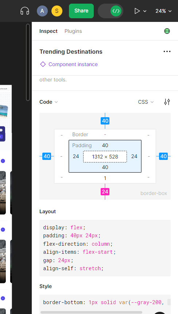Open the Component instance link

73,64
